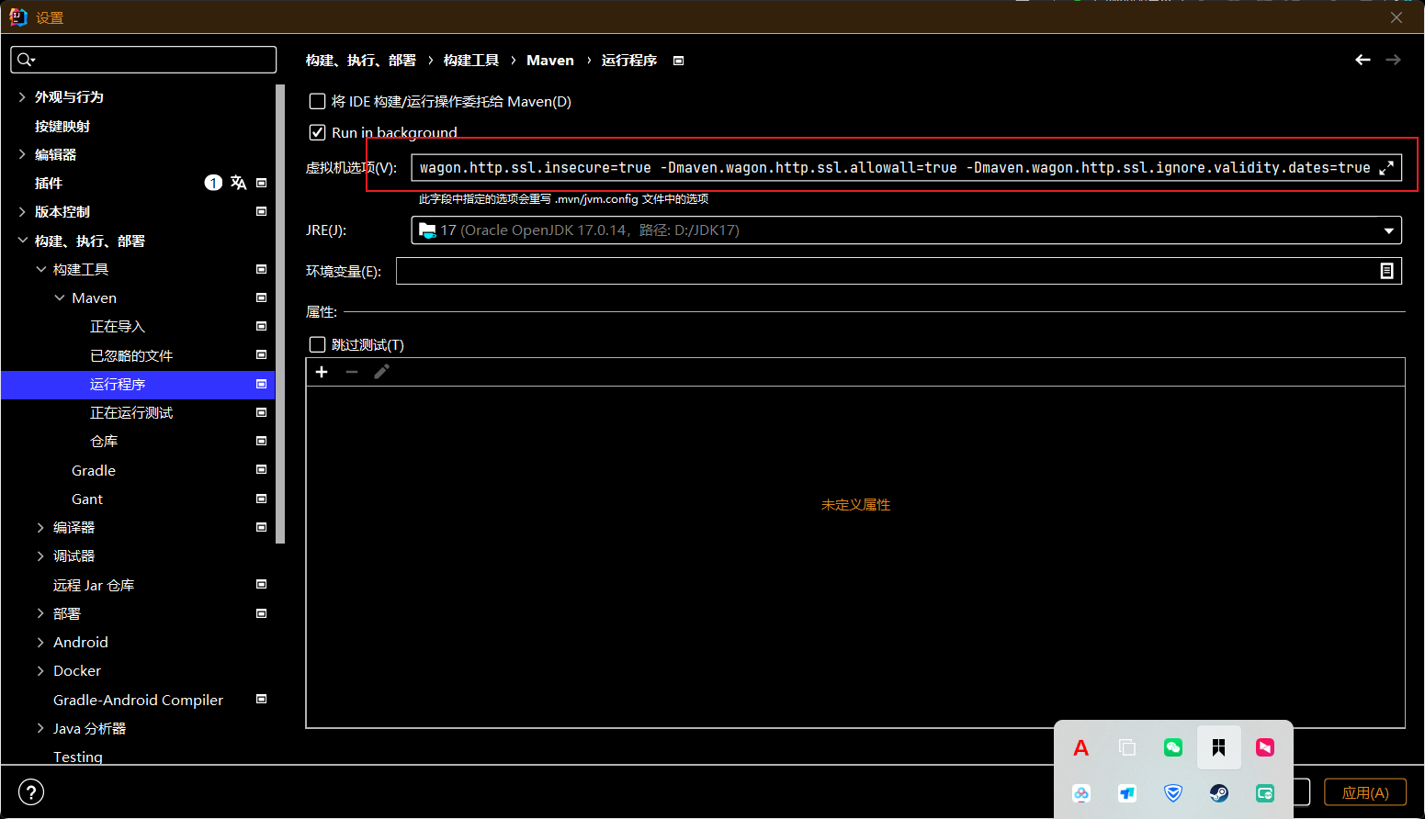Click the settings search field
Image resolution: width=1425 pixels, height=819 pixels.
143,59
